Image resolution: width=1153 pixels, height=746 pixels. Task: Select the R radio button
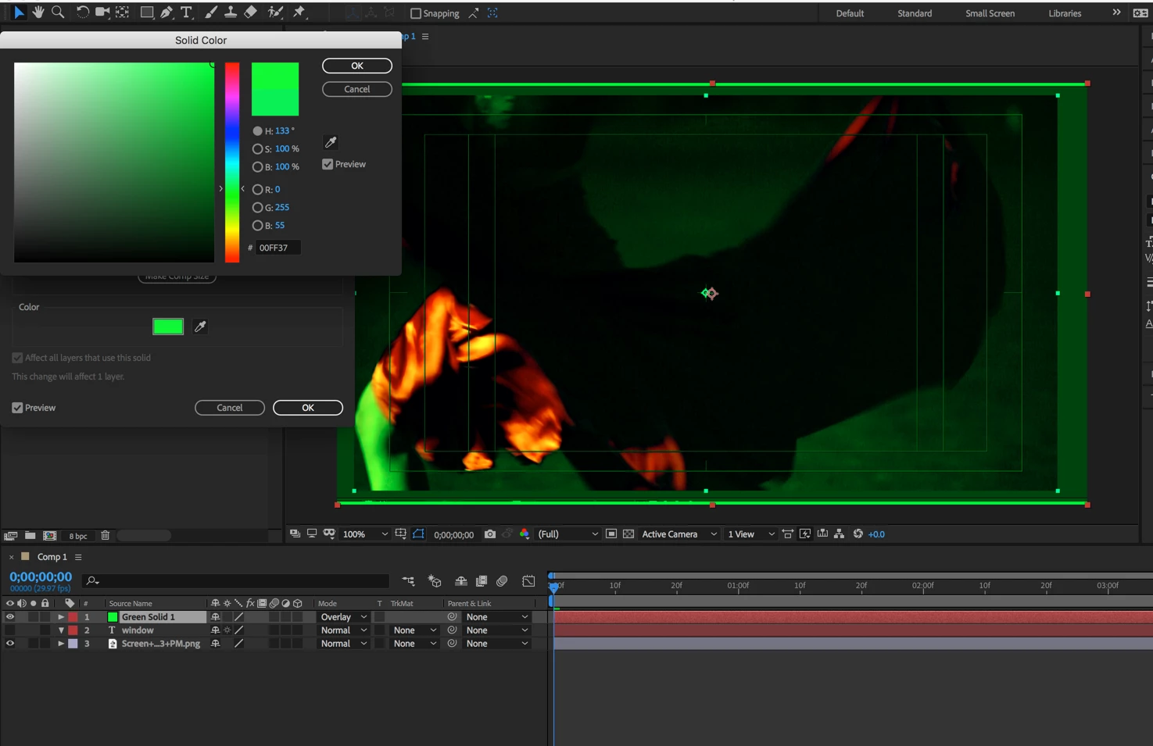click(x=257, y=189)
